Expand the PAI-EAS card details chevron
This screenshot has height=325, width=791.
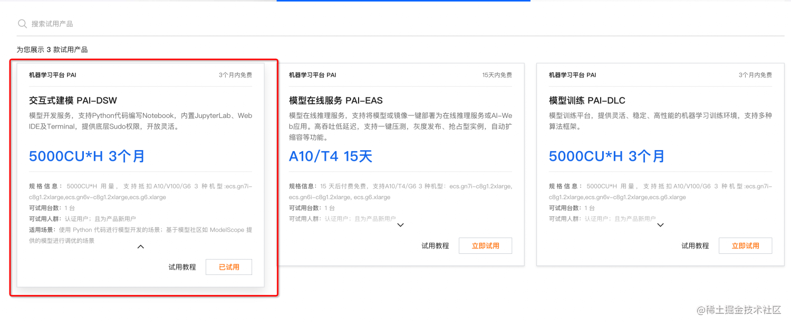(400, 225)
